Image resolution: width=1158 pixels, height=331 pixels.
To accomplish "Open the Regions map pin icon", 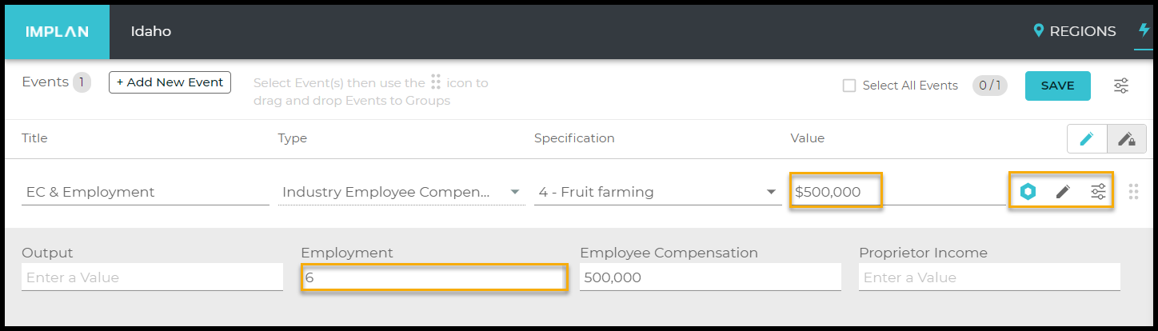I will point(1039,31).
